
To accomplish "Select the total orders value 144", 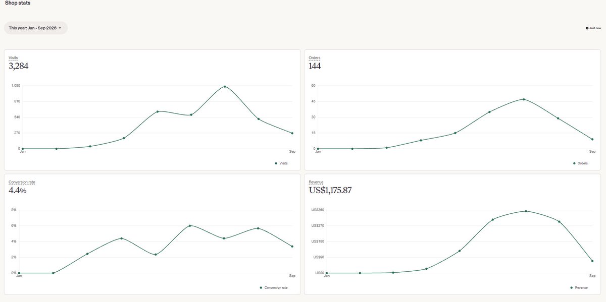I will pyautogui.click(x=315, y=66).
